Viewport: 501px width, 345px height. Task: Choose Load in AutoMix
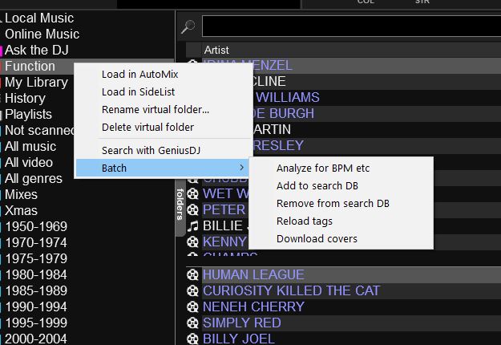(140, 74)
